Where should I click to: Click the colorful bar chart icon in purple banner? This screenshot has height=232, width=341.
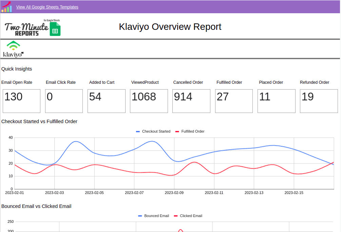point(6,7)
